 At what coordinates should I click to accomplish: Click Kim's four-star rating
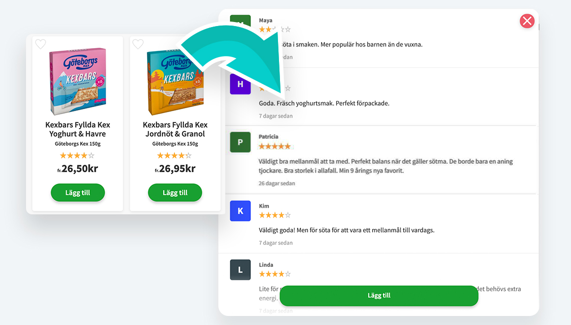(275, 215)
